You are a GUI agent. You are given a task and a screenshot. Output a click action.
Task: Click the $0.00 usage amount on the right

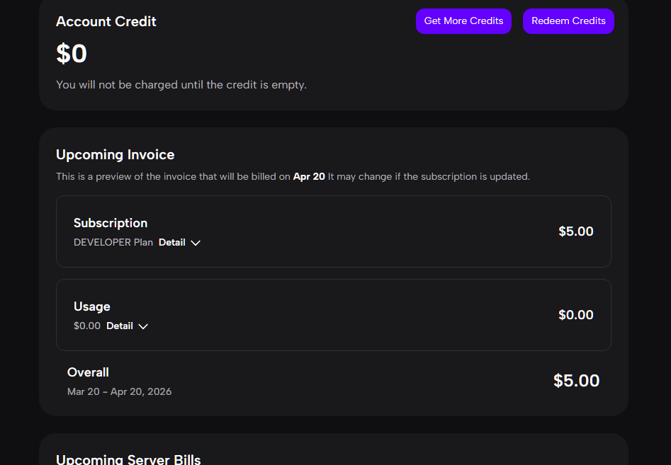click(x=576, y=315)
